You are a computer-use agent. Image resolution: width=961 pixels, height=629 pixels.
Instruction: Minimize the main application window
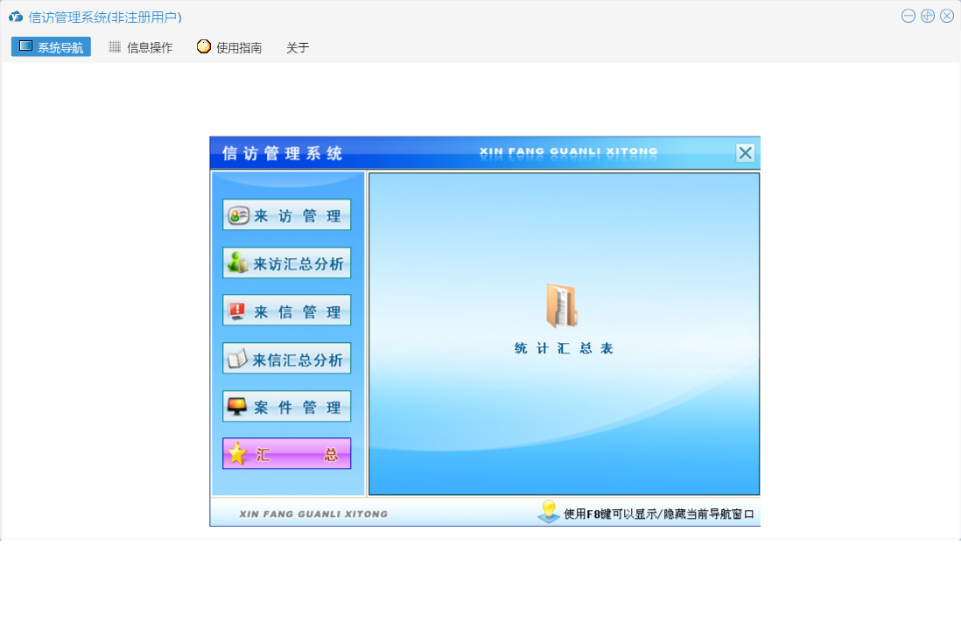908,16
